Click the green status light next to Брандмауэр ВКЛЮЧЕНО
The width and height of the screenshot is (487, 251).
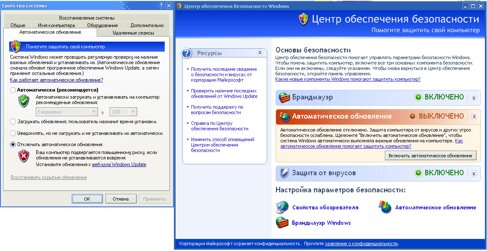click(418, 97)
